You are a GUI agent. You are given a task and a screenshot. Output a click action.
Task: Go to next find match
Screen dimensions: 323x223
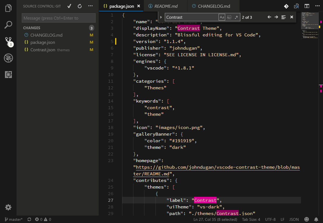pos(276,17)
